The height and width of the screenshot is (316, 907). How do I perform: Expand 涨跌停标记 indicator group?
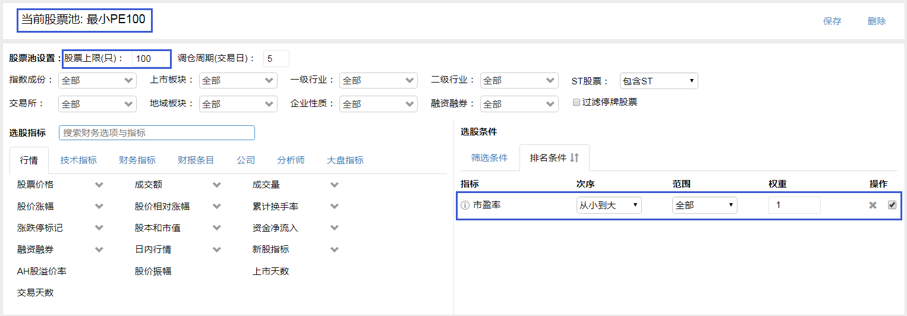pos(99,227)
